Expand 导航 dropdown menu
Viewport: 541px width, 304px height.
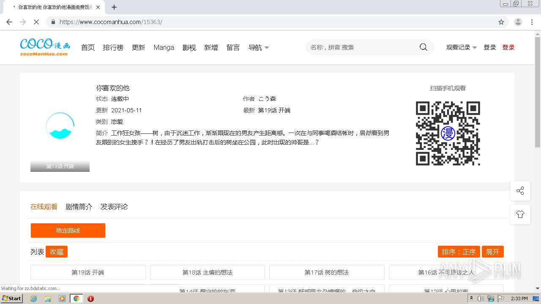click(259, 48)
